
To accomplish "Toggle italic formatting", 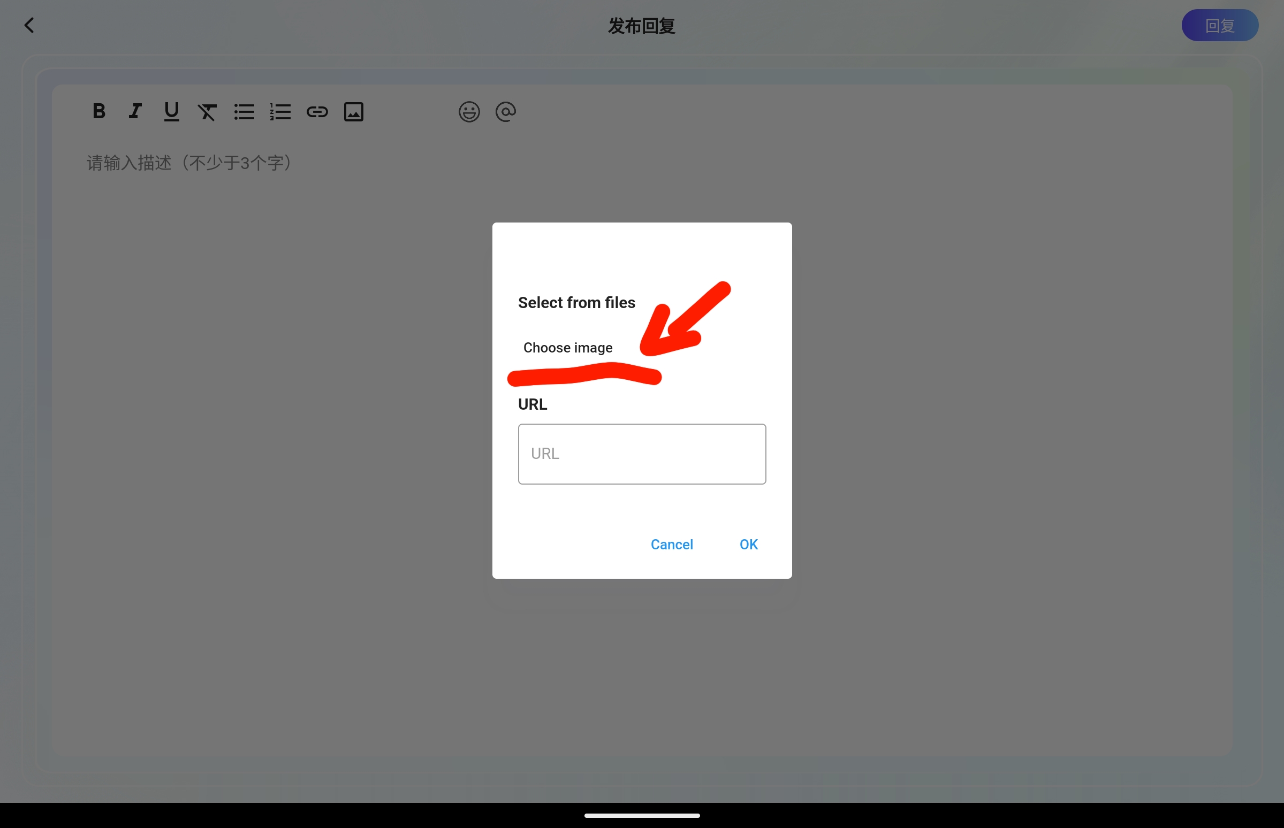I will (135, 111).
